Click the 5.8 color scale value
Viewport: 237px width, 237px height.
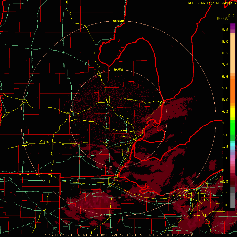[x=225, y=88]
